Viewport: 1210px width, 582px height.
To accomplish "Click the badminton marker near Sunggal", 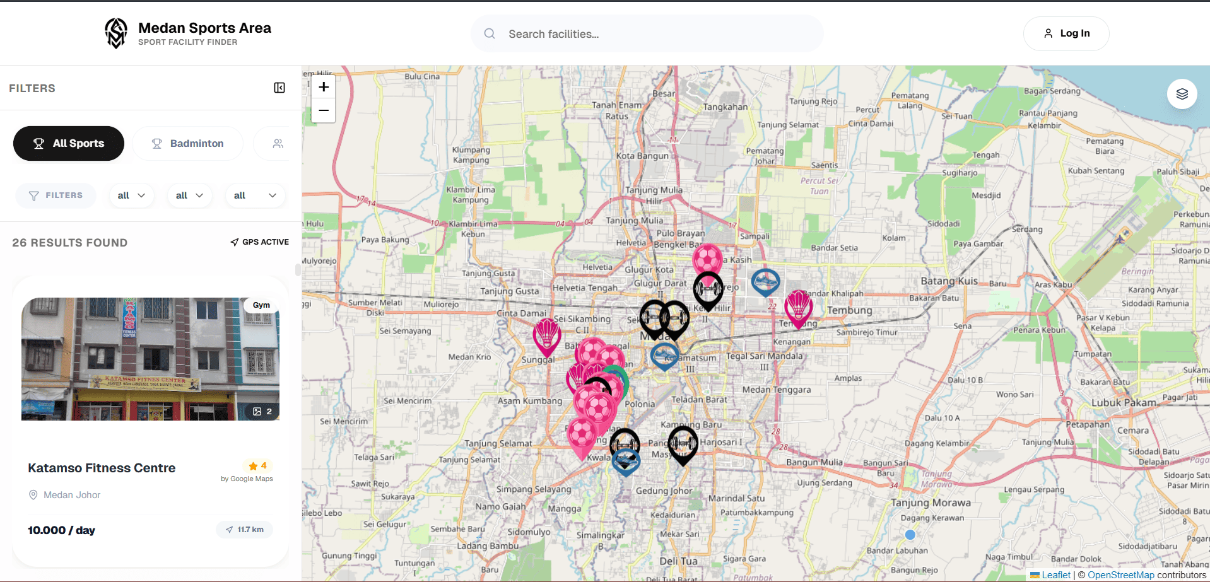I will click(x=547, y=336).
